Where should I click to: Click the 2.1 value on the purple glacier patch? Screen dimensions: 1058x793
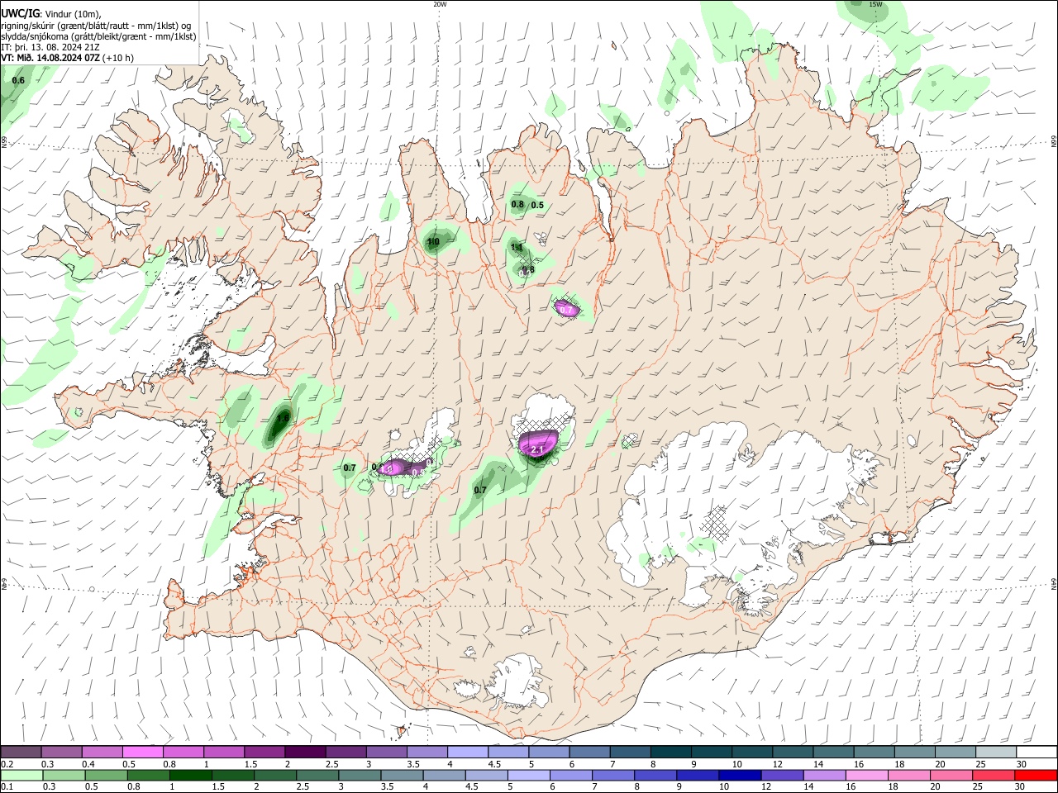536,450
